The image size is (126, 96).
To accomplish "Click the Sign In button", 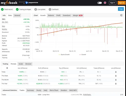I will [113, 3].
